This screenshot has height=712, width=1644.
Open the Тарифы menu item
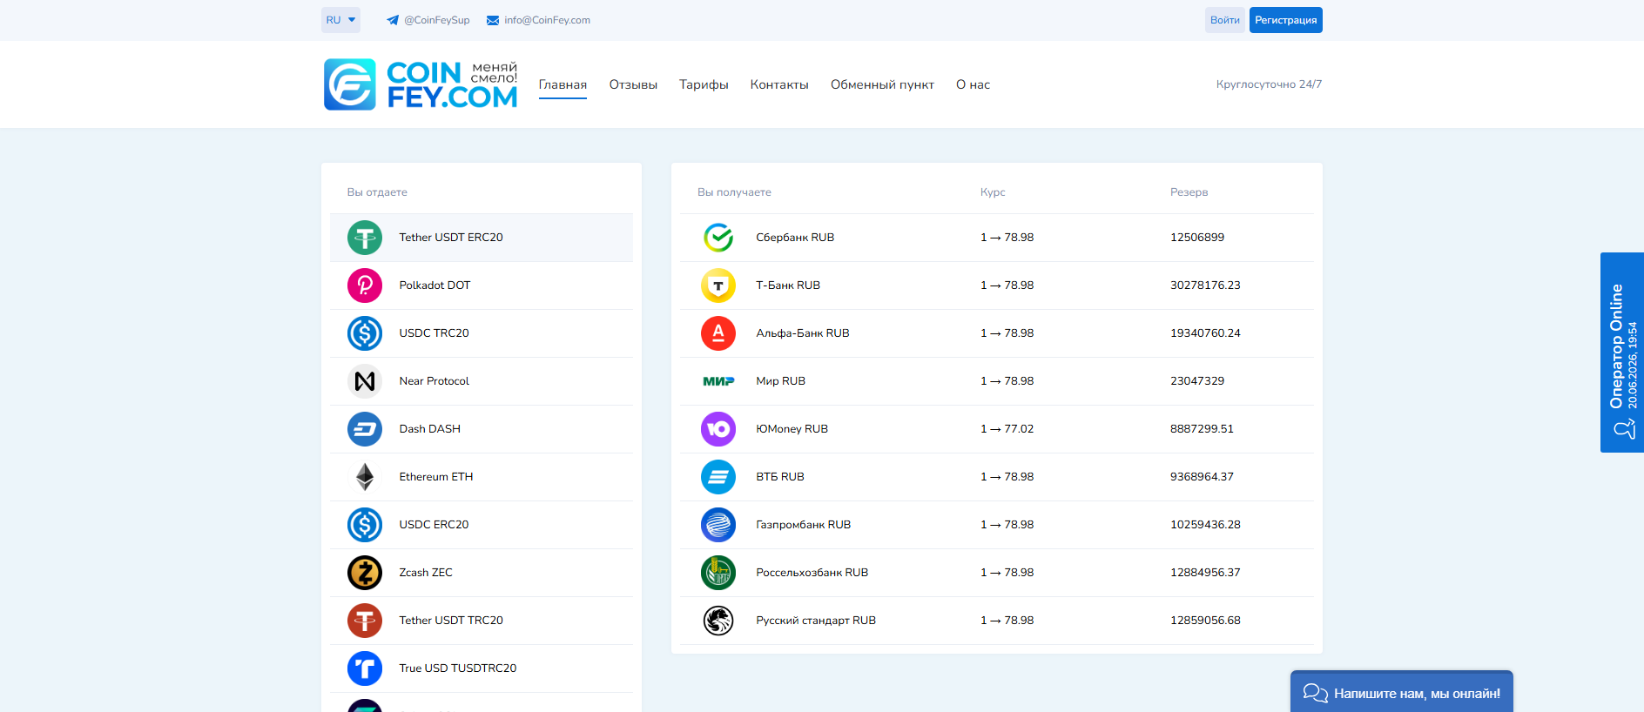(704, 84)
